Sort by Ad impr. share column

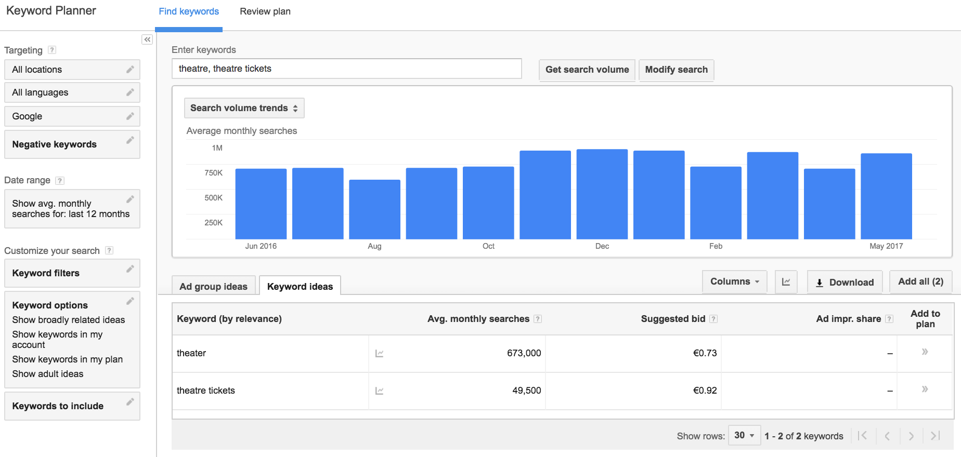tap(849, 319)
